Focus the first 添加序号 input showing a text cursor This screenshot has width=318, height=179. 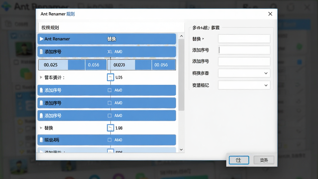244,50
